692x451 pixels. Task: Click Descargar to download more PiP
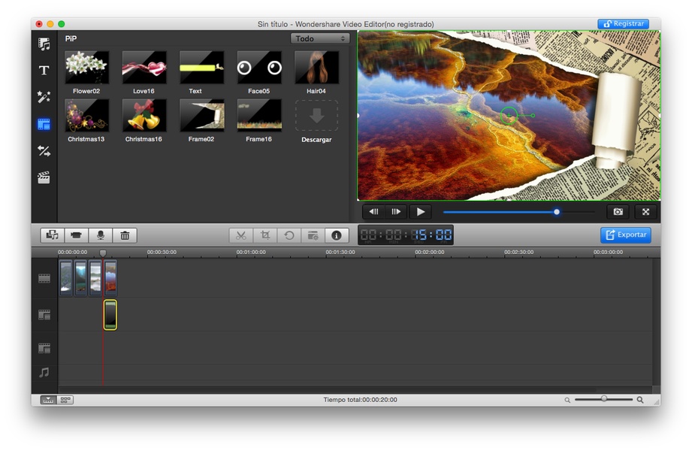click(316, 120)
